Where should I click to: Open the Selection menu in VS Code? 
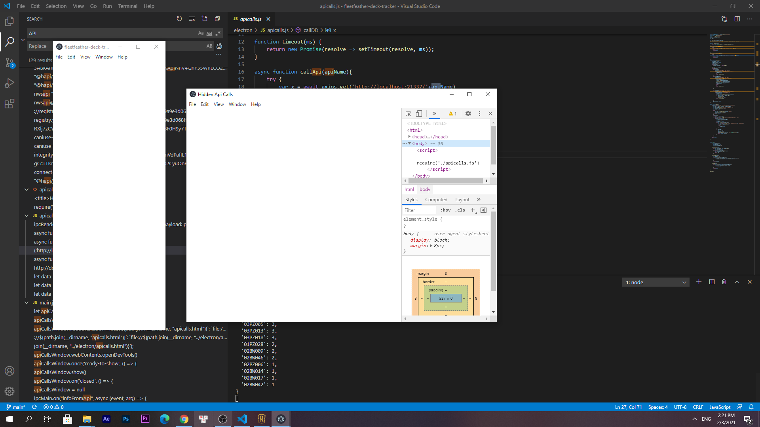[56, 6]
